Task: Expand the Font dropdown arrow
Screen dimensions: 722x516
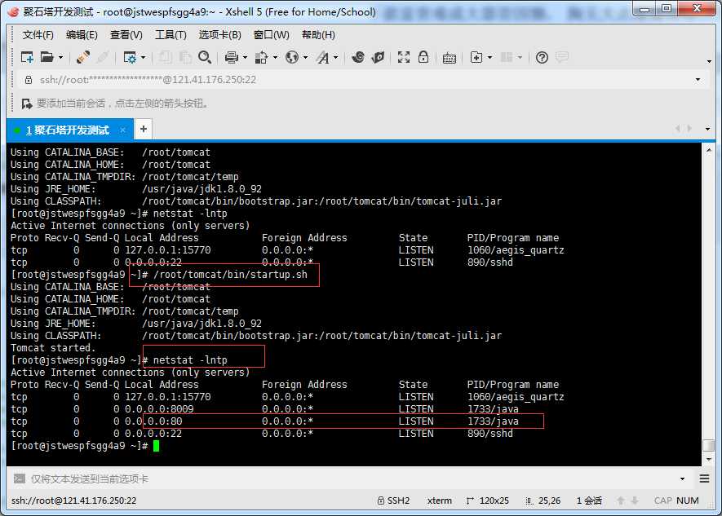Action: coord(335,58)
